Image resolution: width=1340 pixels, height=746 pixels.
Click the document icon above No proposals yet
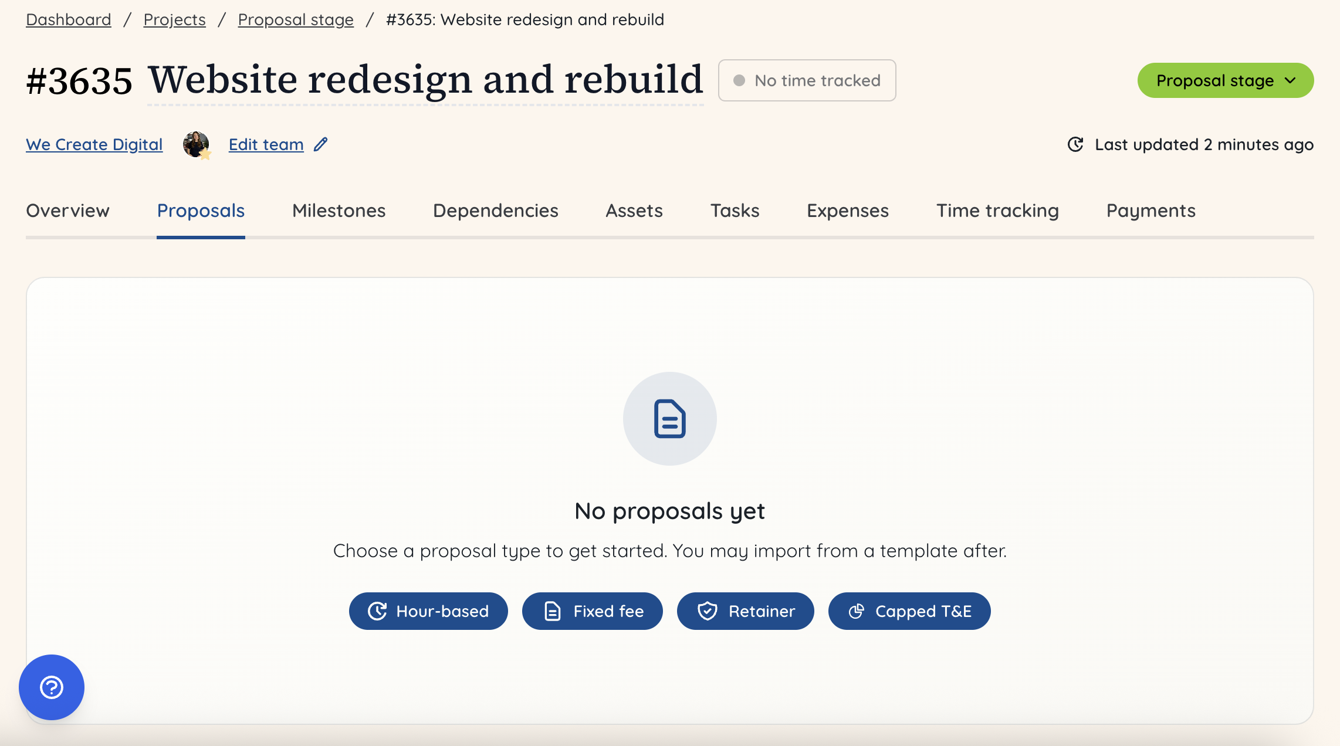pos(669,419)
